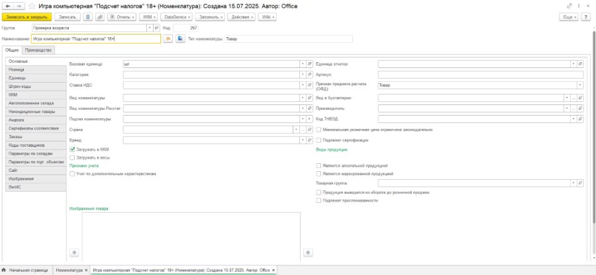Viewport: 596px width, 275px height.
Task: Open the ККМ dropdown menu
Action: pos(148,17)
